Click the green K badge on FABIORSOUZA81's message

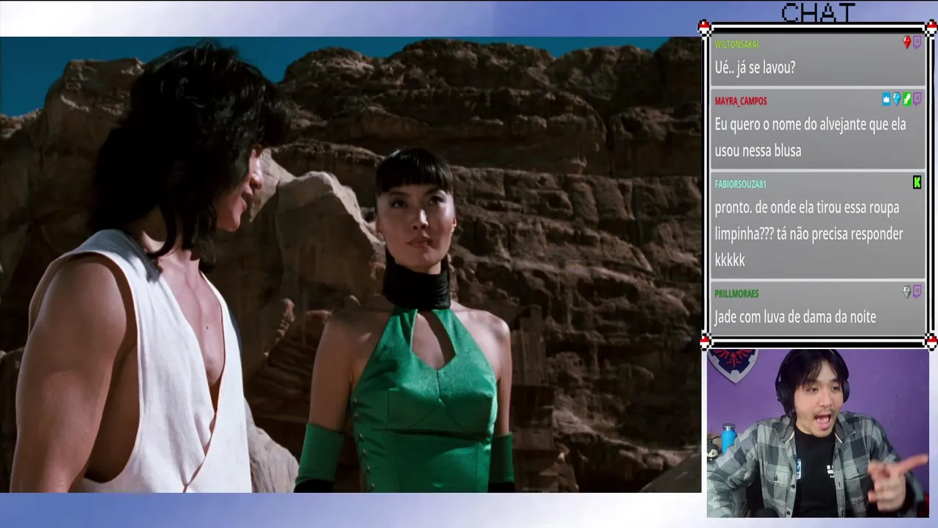coord(917,183)
